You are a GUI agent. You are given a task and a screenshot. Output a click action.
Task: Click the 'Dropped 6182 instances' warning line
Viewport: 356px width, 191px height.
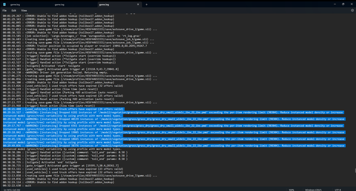pyautogui.click(x=174, y=114)
